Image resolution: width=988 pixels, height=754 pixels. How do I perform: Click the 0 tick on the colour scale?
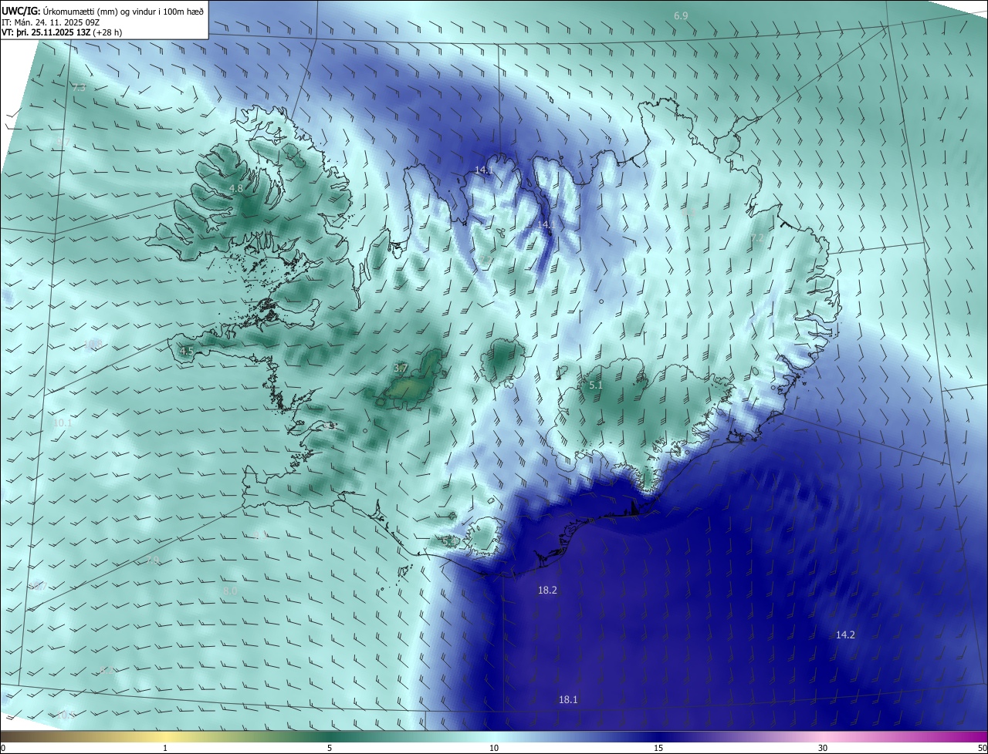[x=3, y=748]
